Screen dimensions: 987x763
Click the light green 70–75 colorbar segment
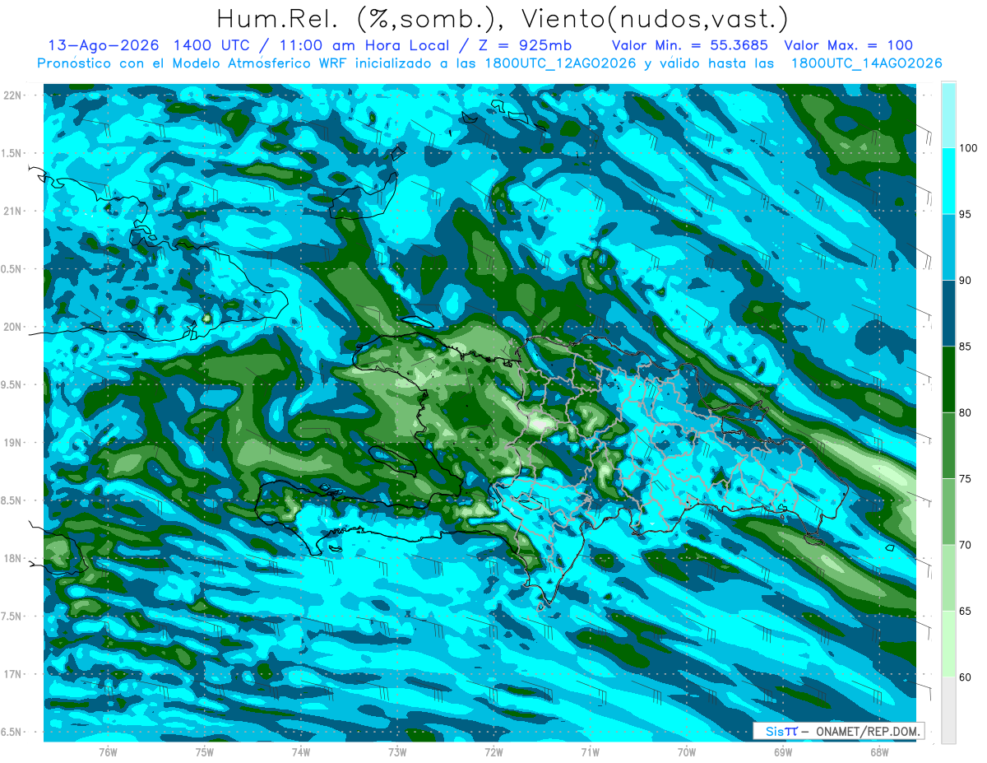948,512
